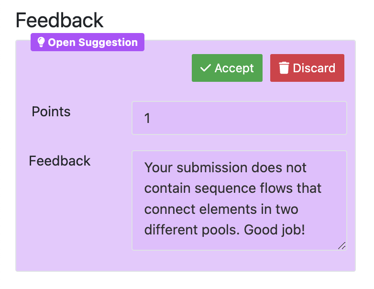Discard the suggested feedback
This screenshot has width=374, height=289.
[307, 68]
